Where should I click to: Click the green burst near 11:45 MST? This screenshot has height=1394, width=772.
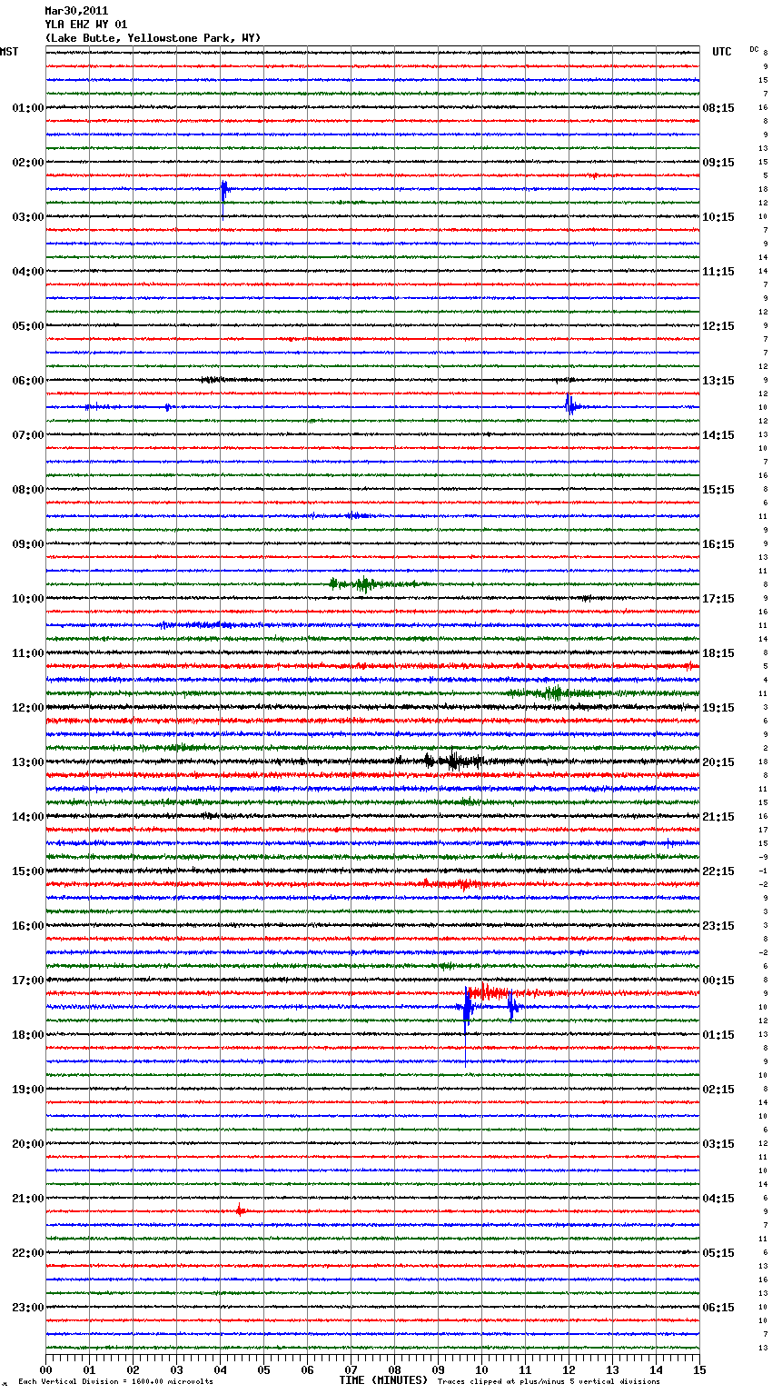pos(551,693)
